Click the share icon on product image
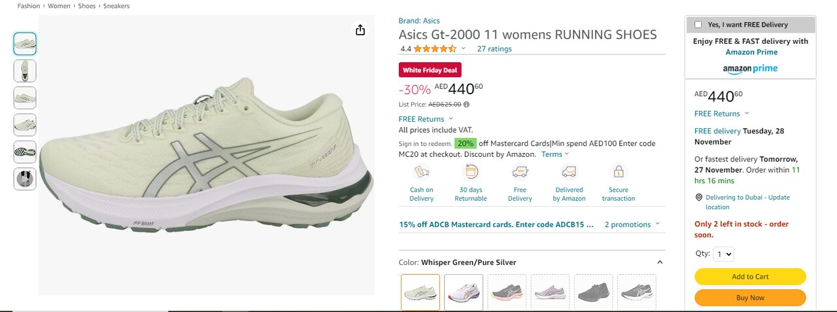The image size is (837, 312). 360,30
